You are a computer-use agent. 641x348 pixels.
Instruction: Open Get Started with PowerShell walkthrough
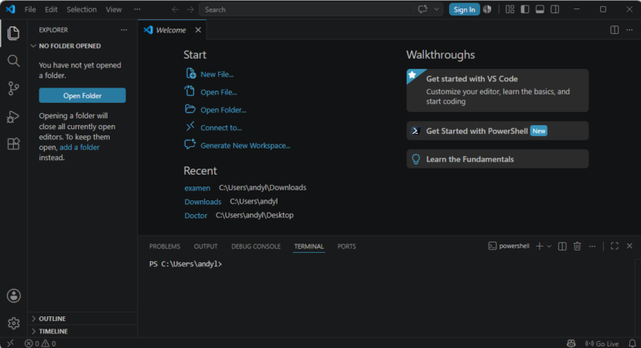coord(497,131)
